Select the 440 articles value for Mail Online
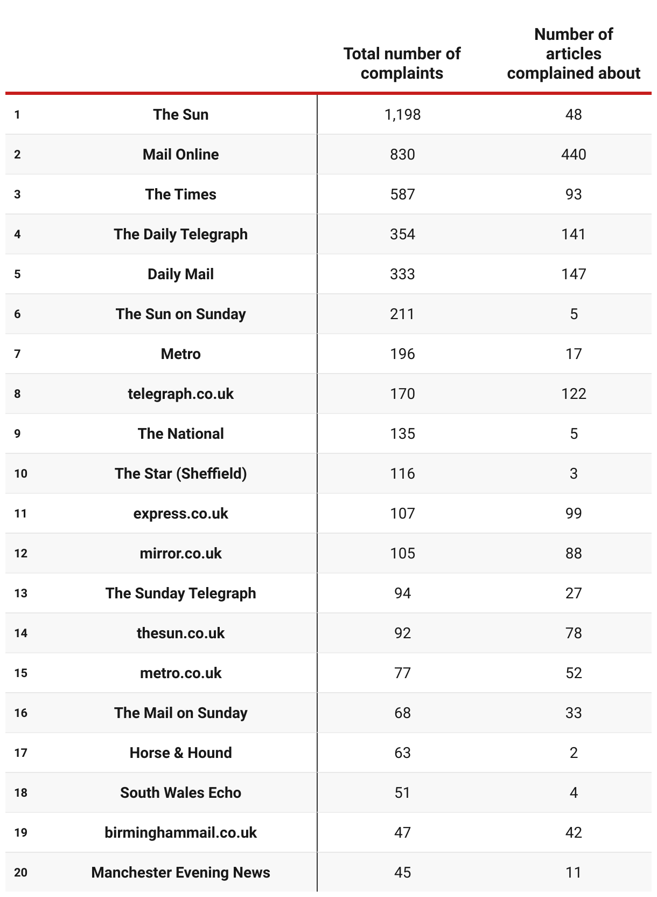657x897 pixels. click(x=574, y=154)
